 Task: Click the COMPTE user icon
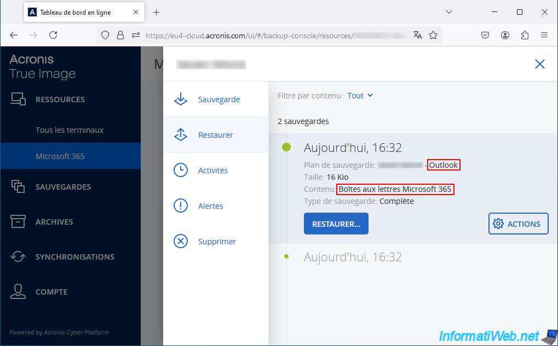[18, 292]
